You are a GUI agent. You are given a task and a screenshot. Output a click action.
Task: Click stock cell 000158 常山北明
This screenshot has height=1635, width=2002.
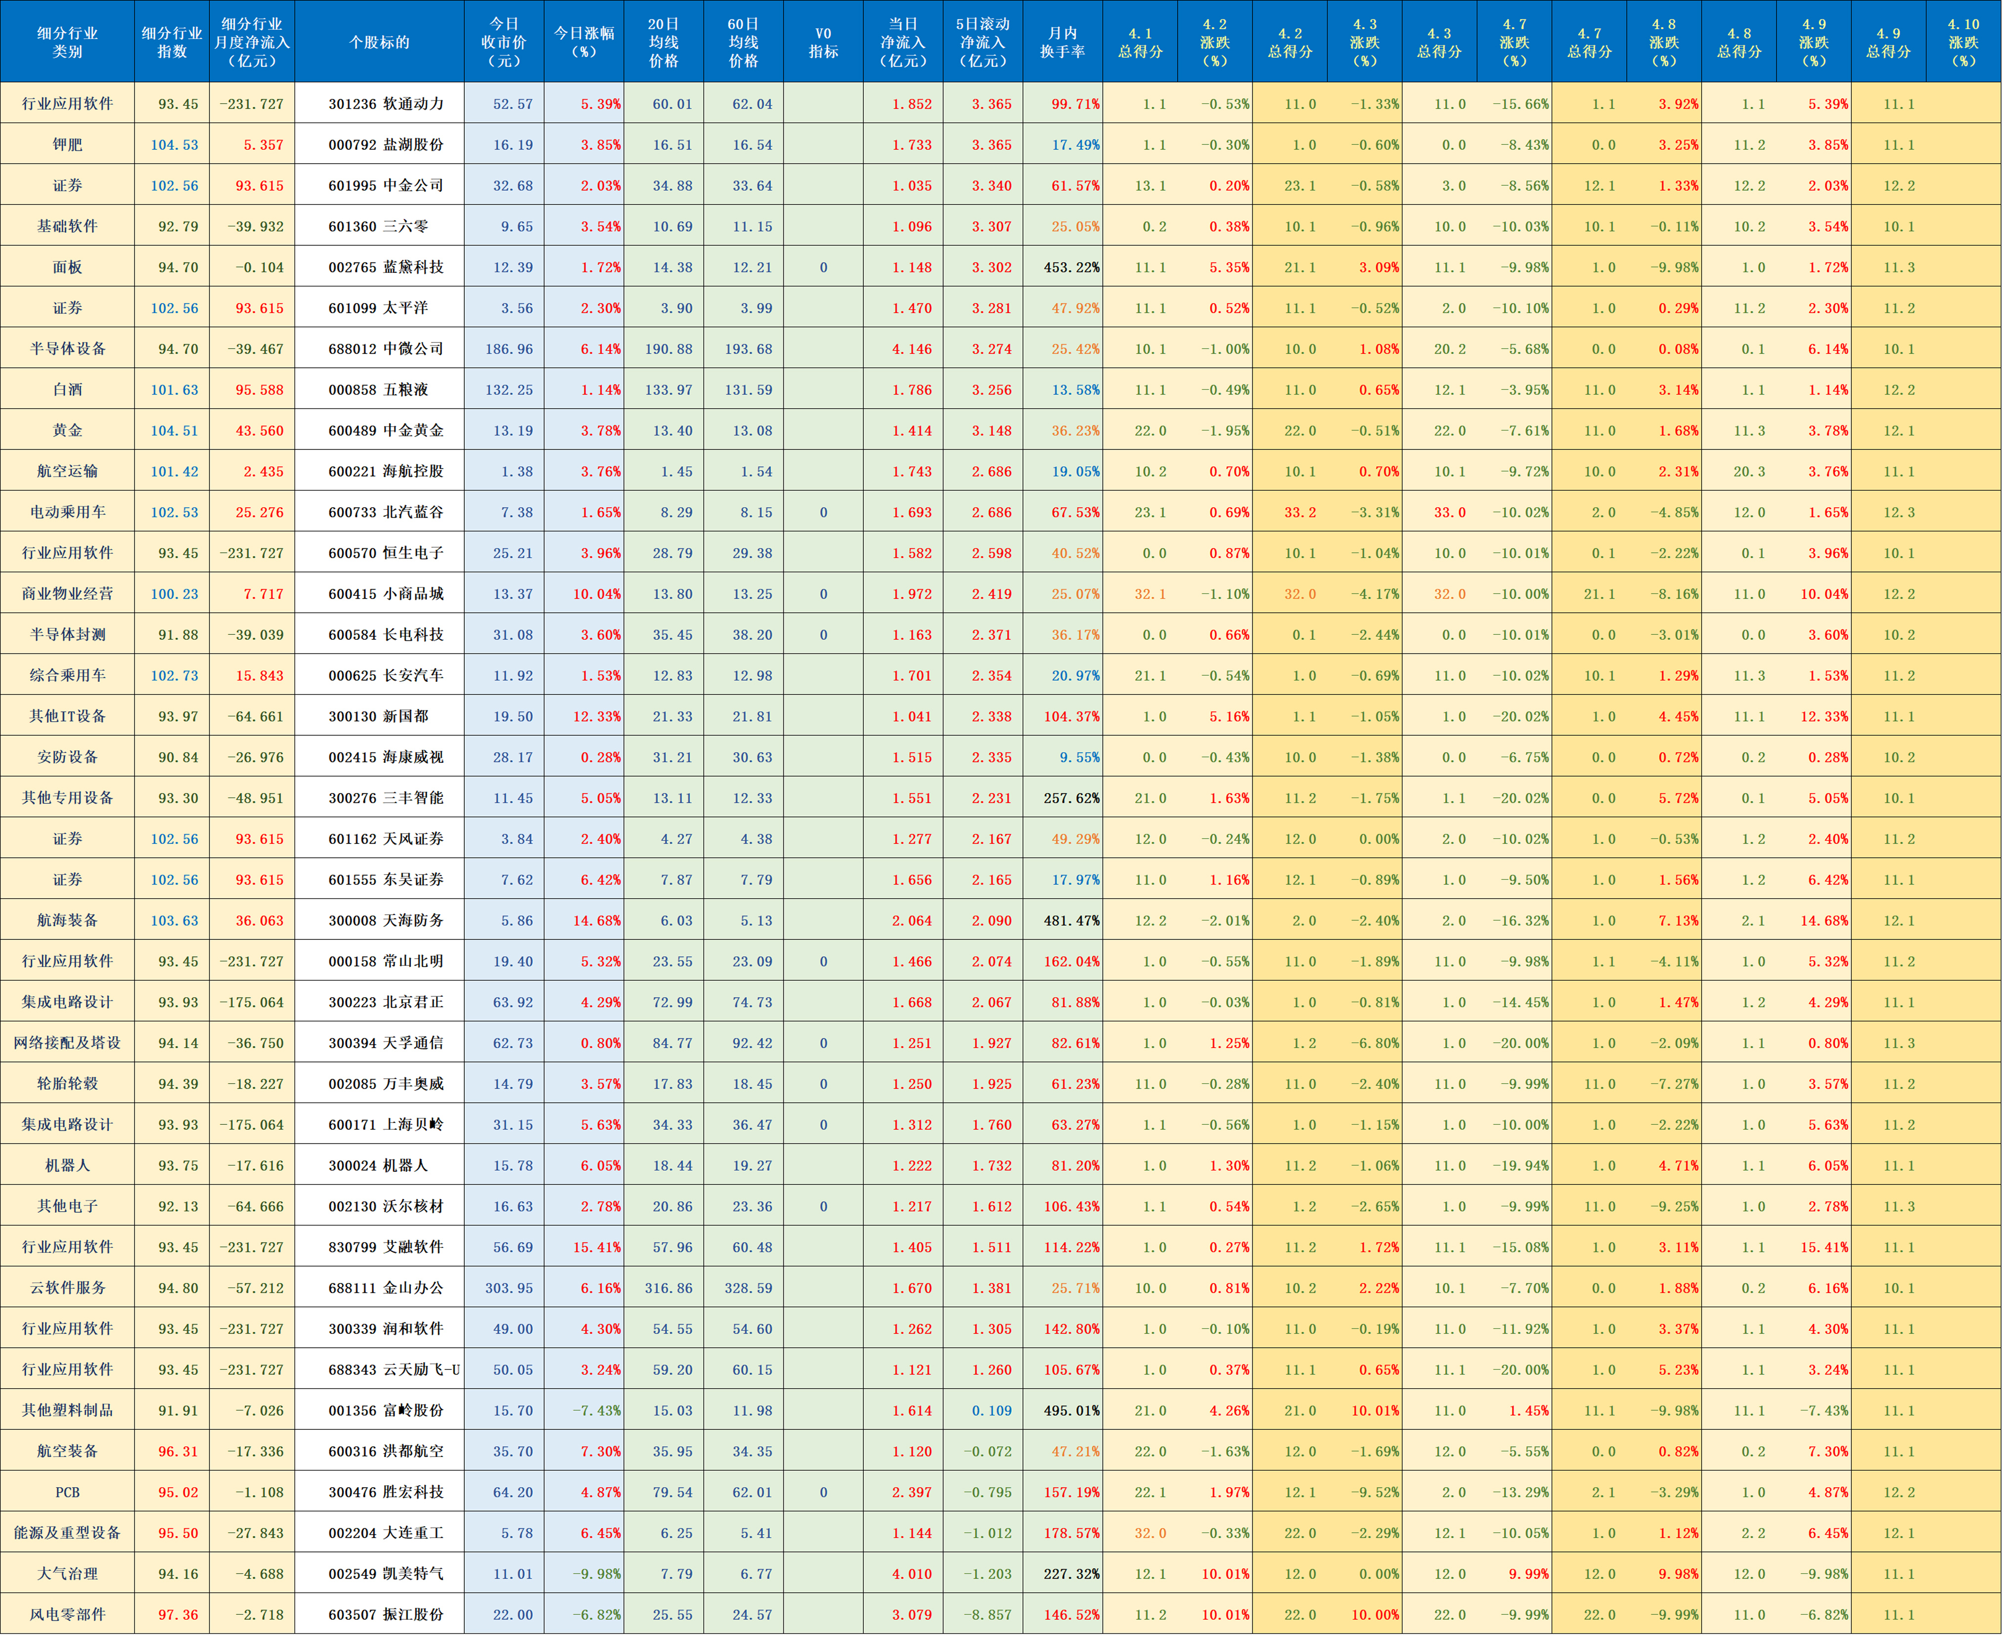(380, 961)
